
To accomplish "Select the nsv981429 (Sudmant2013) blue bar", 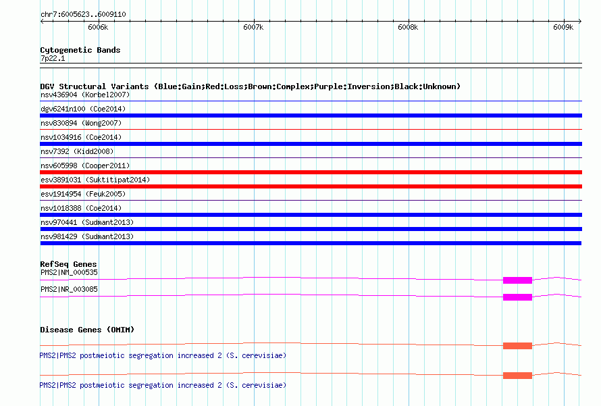I will tap(311, 243).
